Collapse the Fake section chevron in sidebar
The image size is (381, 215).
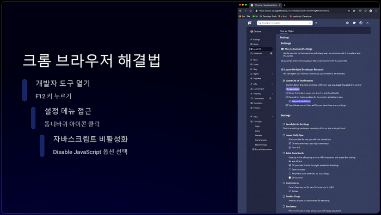pyautogui.click(x=272, y=117)
